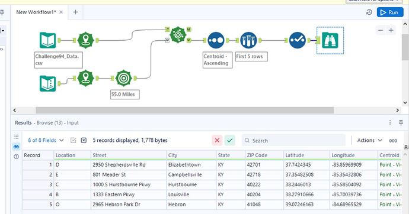Select record number 1 row header
409x214 pixels.
(x=38, y=165)
